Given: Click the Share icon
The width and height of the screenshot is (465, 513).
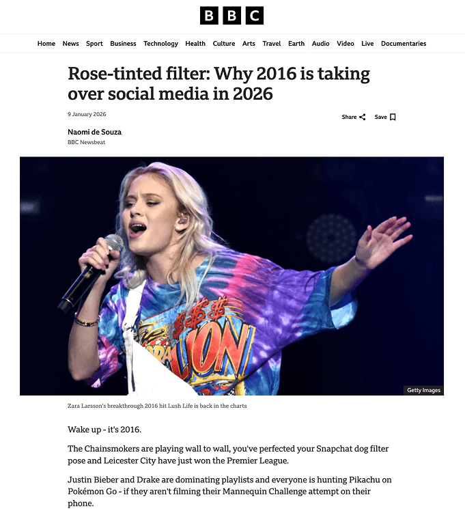Looking at the screenshot, I should click(x=363, y=117).
